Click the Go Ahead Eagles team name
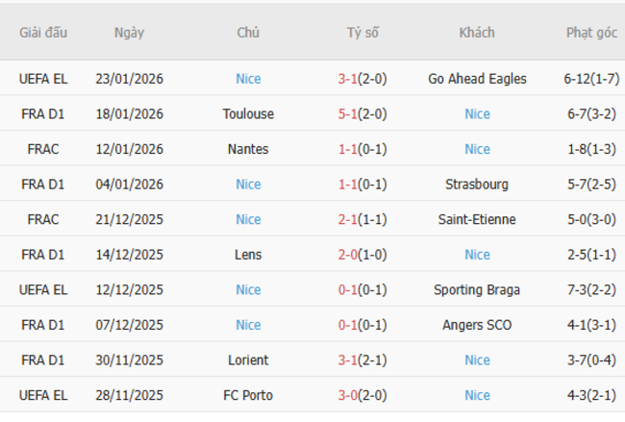 click(477, 79)
